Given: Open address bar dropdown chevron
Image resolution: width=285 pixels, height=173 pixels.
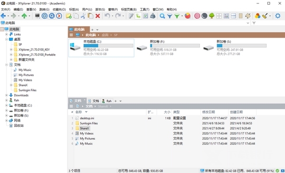Looking at the screenshot, I should point(248,23).
